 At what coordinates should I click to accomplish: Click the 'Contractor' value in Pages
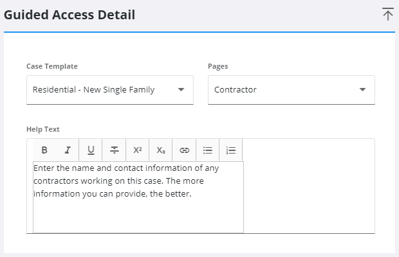click(236, 90)
